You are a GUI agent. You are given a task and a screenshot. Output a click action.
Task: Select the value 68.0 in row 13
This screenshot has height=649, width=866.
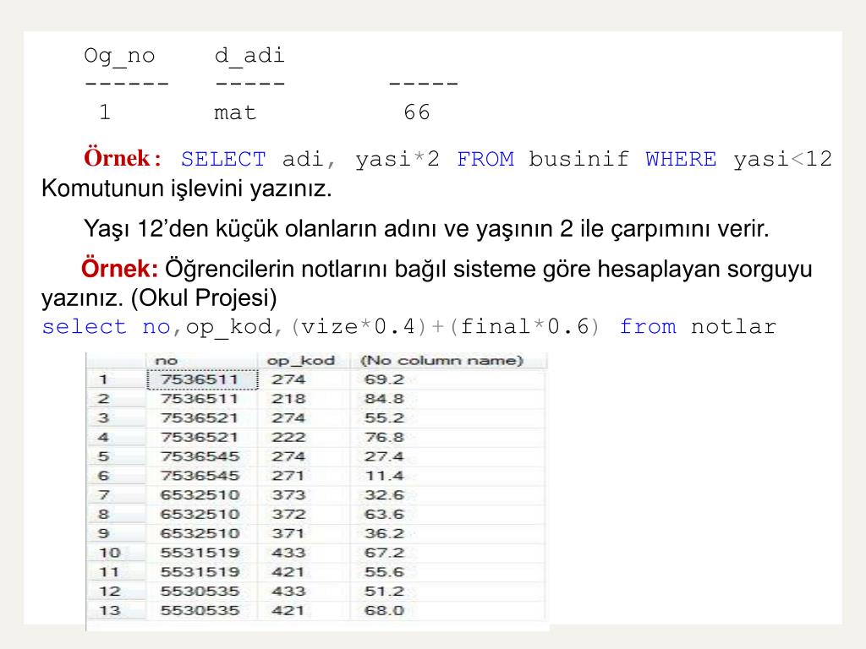point(385,611)
